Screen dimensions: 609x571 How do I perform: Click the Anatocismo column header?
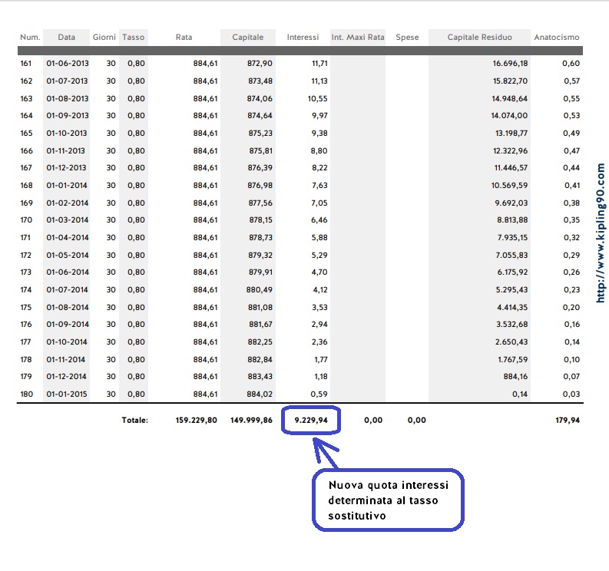pos(557,38)
